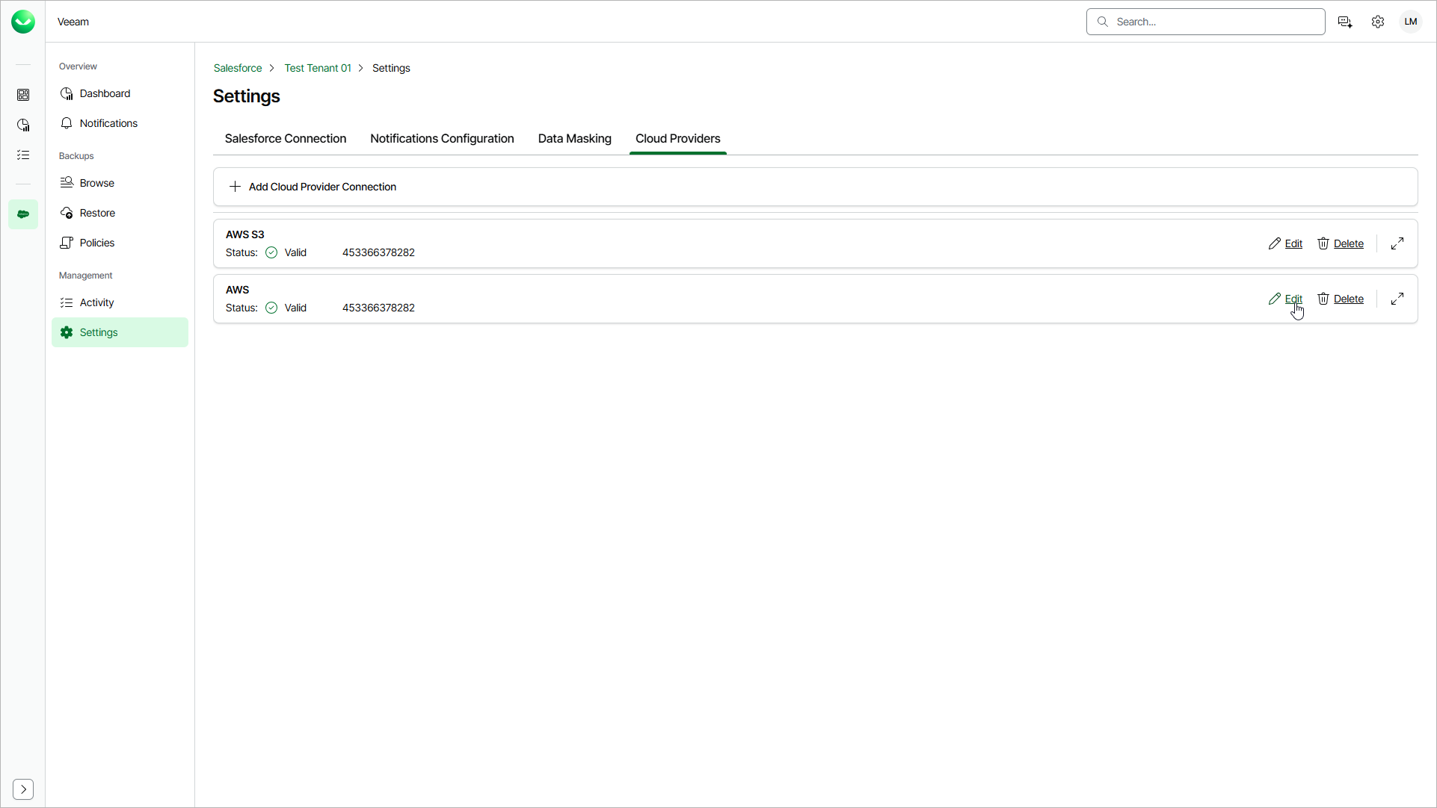Click the Test Tenant 01 breadcrumb

[318, 68]
